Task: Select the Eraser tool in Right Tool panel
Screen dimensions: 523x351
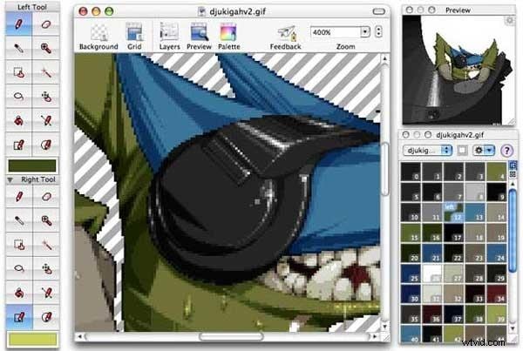Action: tap(46, 197)
